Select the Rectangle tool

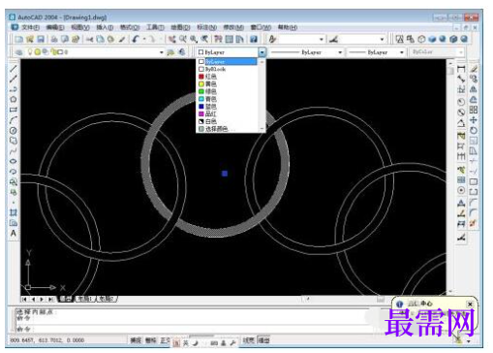pyautogui.click(x=14, y=110)
